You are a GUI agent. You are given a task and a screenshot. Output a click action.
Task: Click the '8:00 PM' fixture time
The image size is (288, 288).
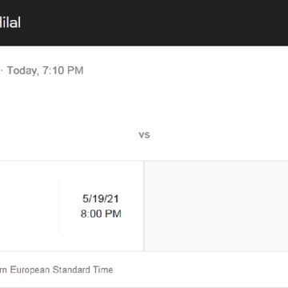[x=101, y=214]
